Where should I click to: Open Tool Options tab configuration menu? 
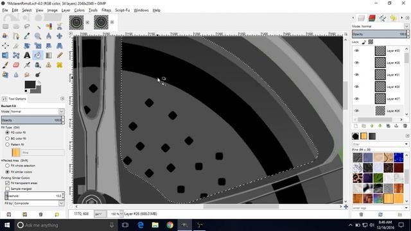point(62,98)
